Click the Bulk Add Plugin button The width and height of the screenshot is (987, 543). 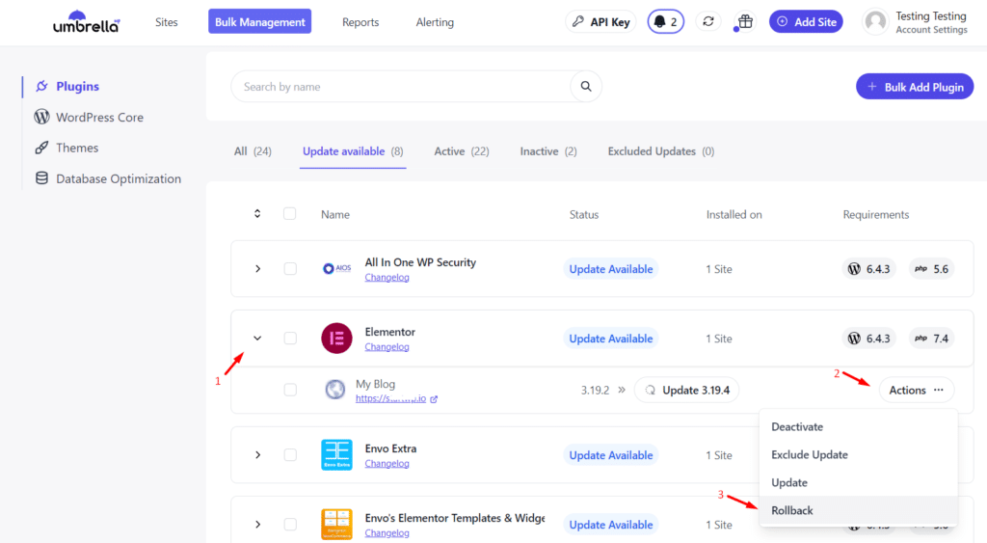[915, 87]
